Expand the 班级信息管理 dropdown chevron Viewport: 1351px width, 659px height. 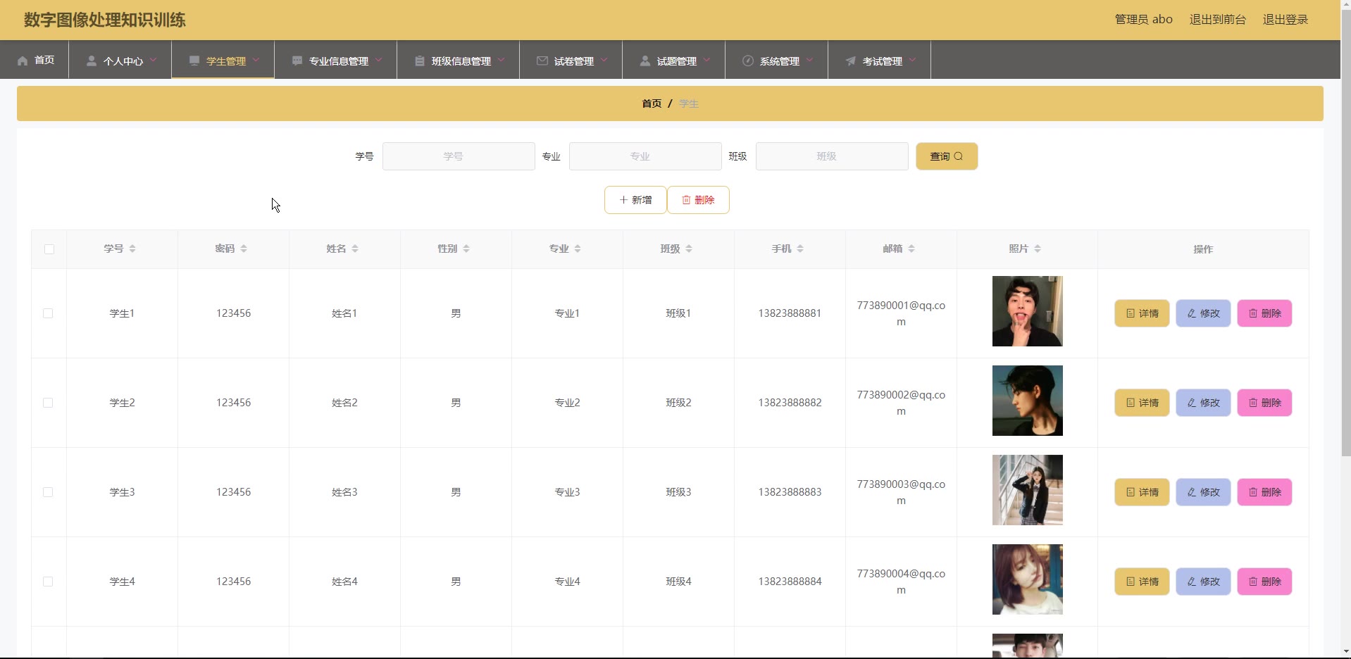pos(501,61)
